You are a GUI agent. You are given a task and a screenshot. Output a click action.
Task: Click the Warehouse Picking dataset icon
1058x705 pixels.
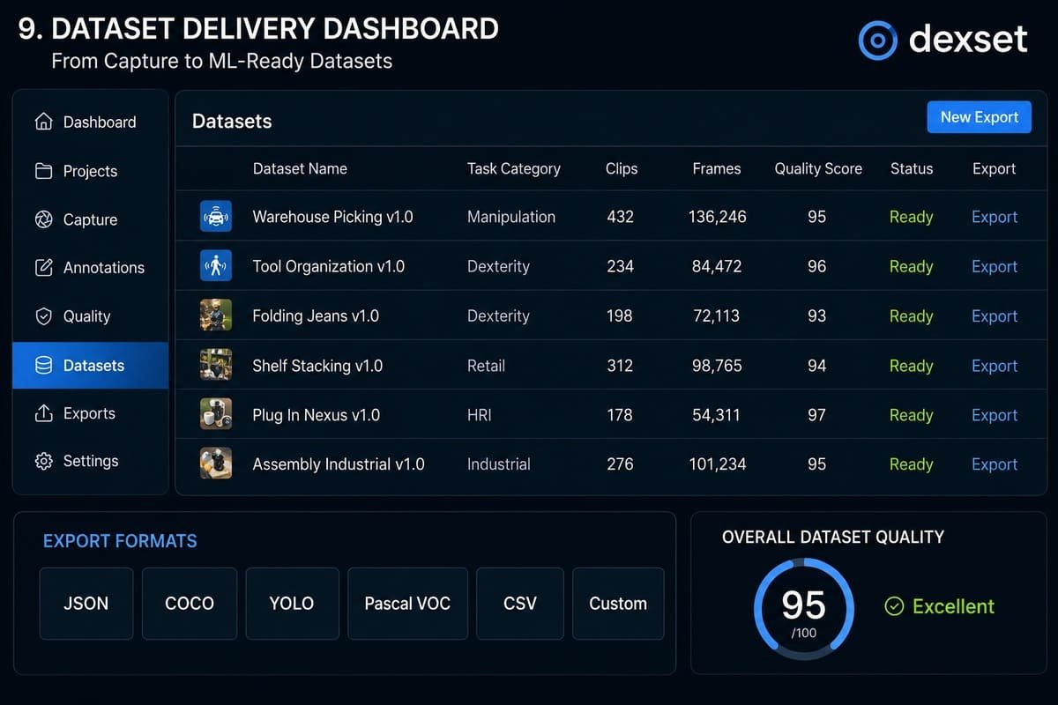coord(216,216)
